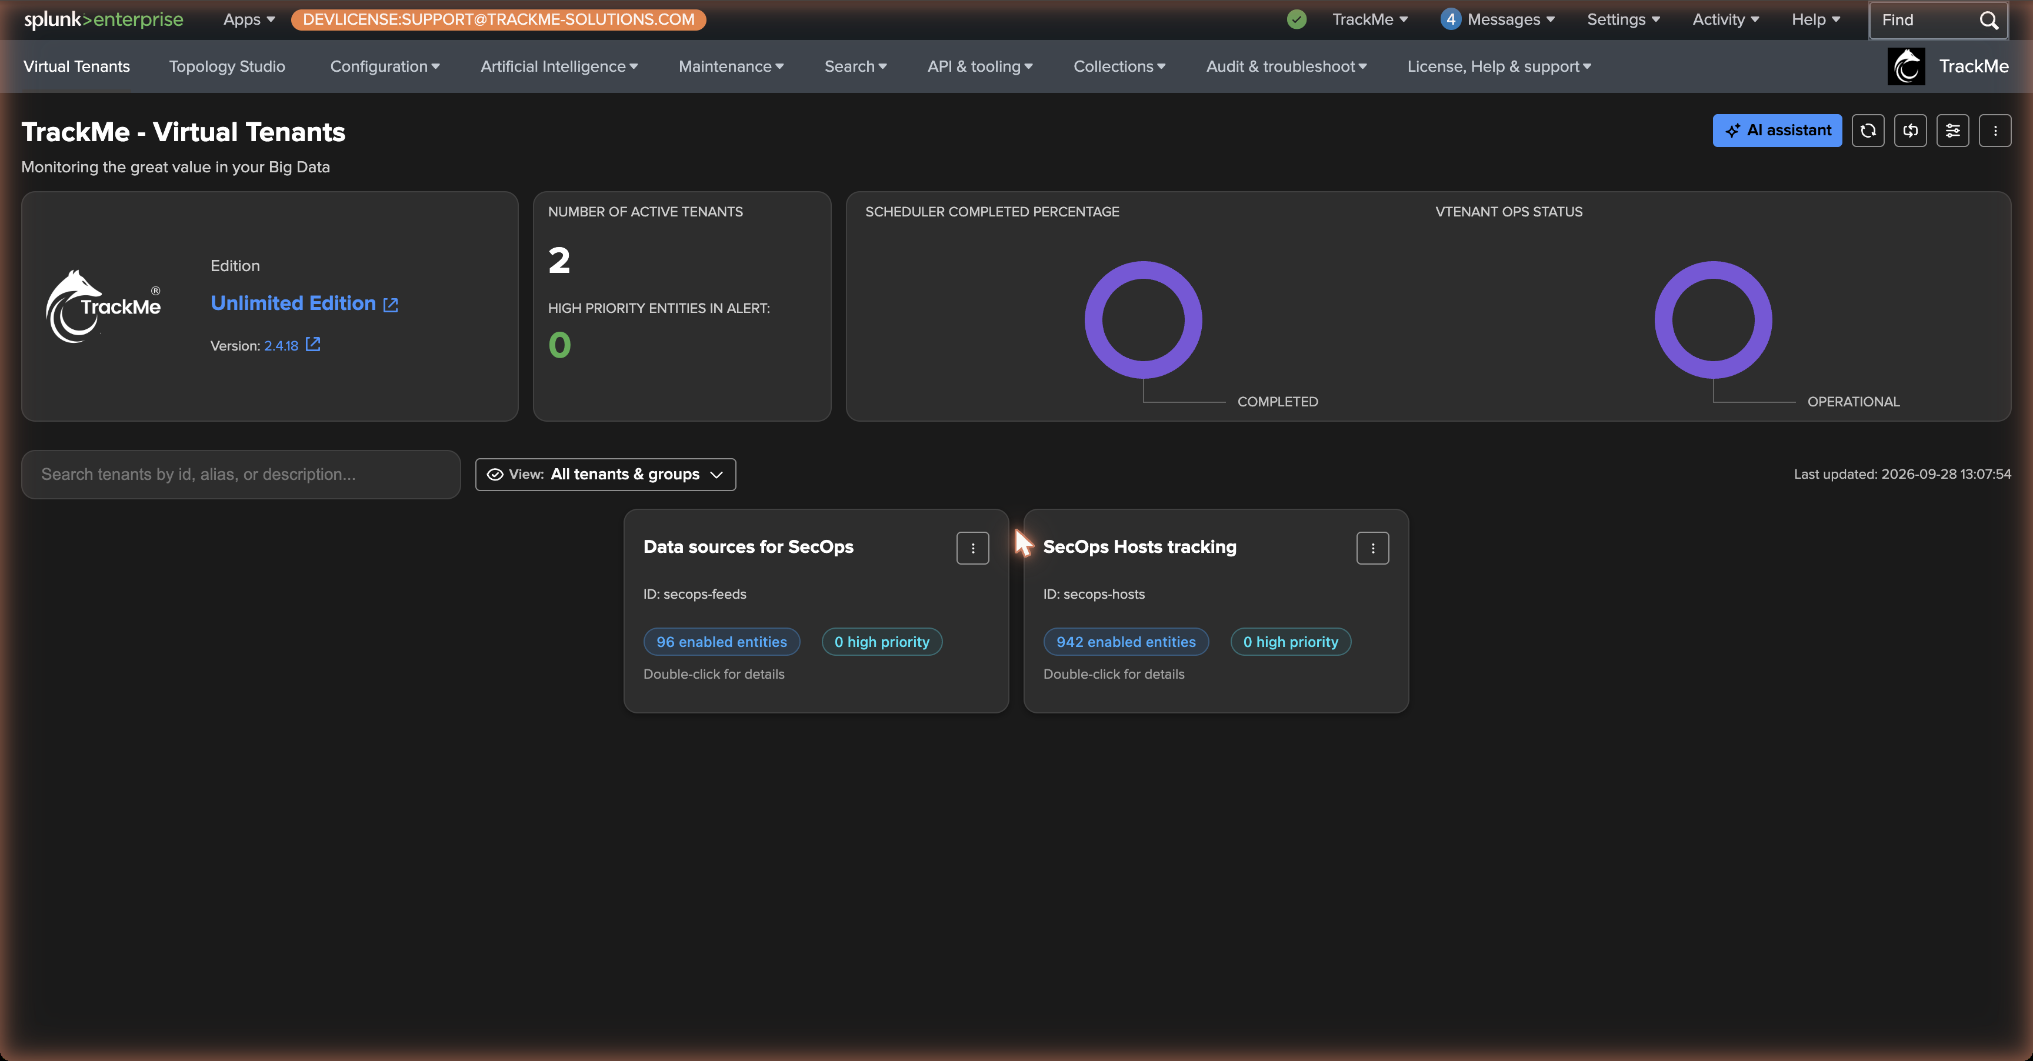Open the Maintenance menu

tap(731, 66)
